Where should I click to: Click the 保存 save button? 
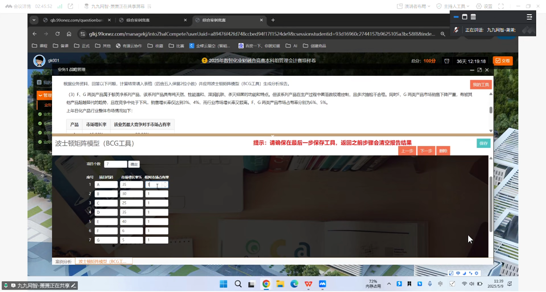pyautogui.click(x=483, y=143)
